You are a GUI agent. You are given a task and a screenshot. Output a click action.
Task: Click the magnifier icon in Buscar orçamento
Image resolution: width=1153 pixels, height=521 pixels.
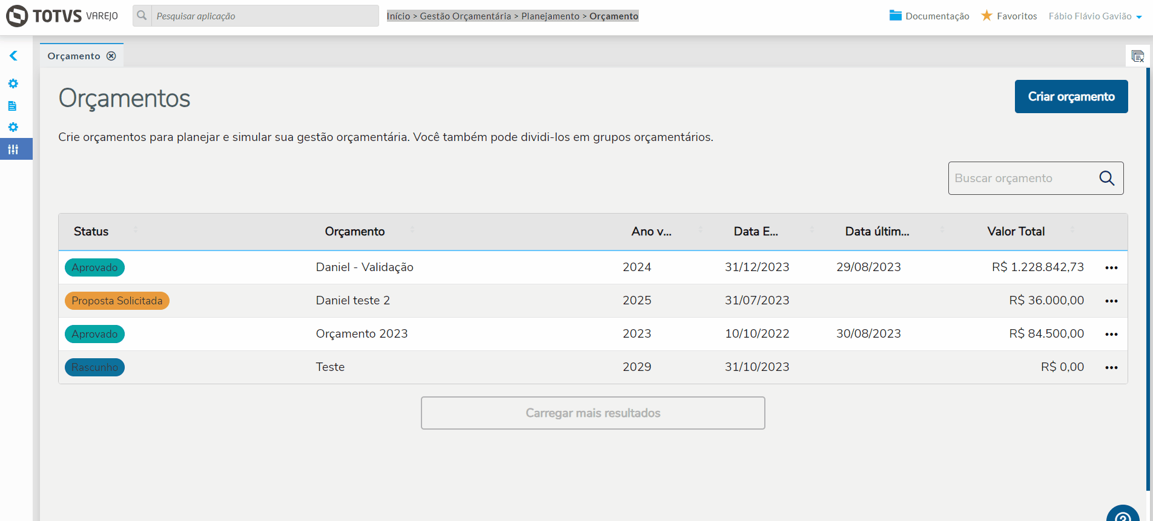(x=1106, y=178)
